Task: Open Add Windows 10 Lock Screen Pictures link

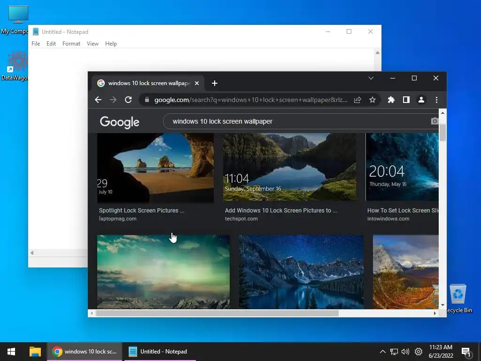Action: tap(281, 211)
